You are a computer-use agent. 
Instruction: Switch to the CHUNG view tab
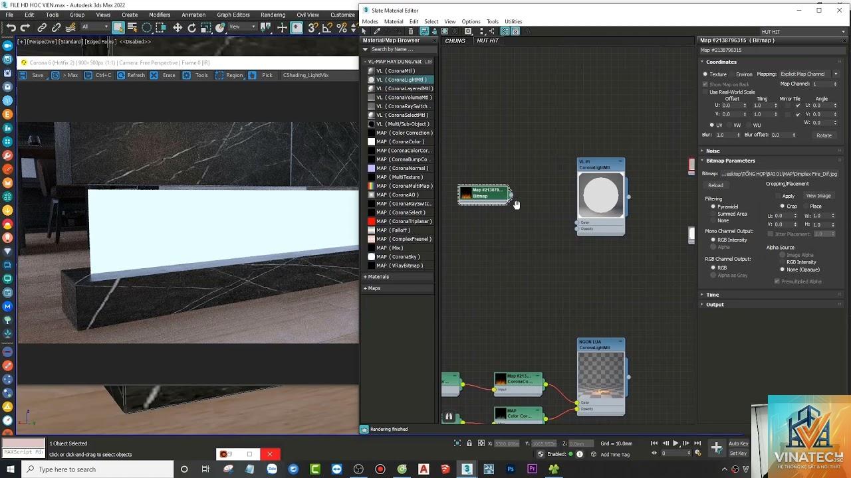click(455, 41)
